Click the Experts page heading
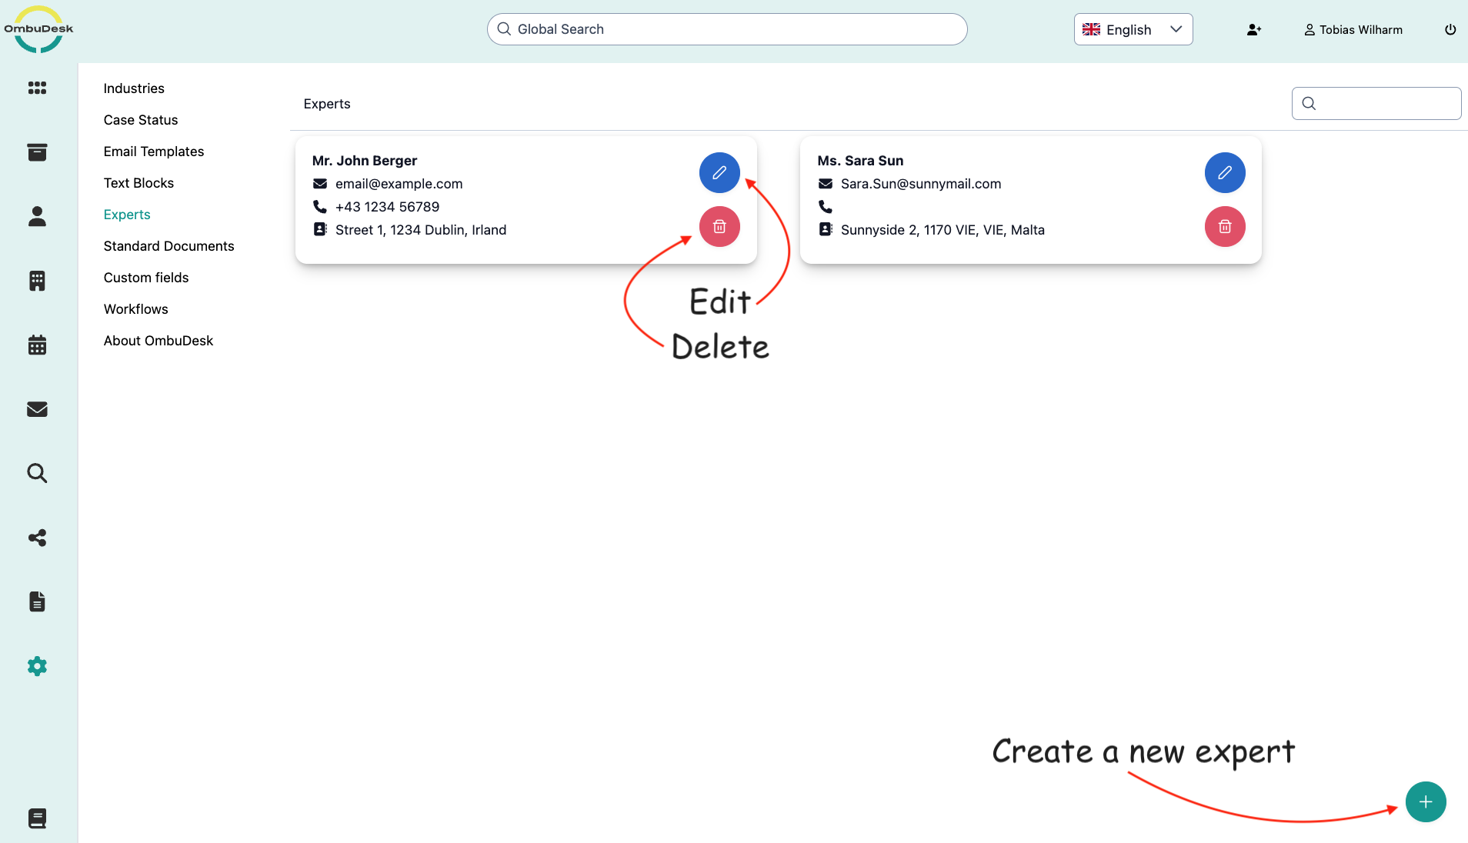1468x843 pixels. tap(327, 104)
